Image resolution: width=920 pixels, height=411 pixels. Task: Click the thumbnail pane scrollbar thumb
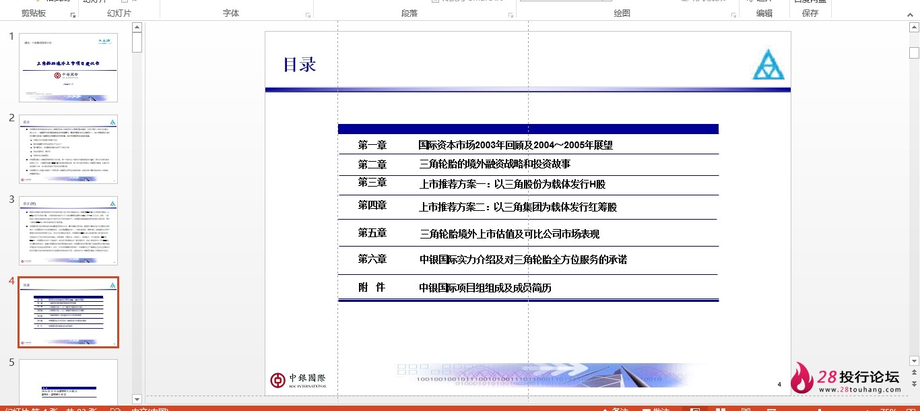tap(137, 42)
